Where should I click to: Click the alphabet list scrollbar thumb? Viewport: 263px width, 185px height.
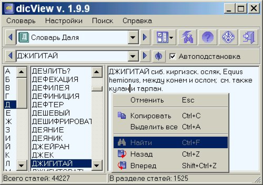(x=21, y=93)
